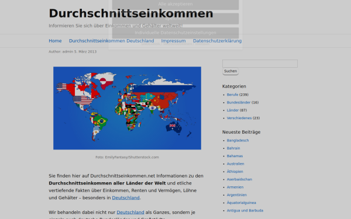Open the Impressum menu item
The image size is (351, 219).
pos(174,41)
